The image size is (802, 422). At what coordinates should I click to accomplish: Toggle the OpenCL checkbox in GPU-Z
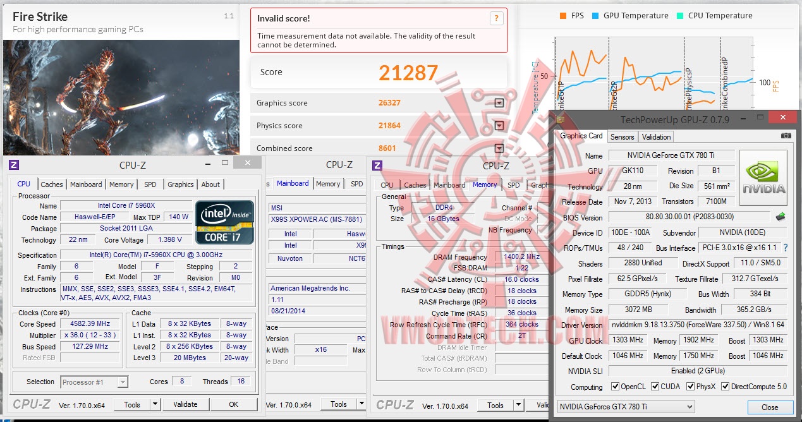pos(616,387)
